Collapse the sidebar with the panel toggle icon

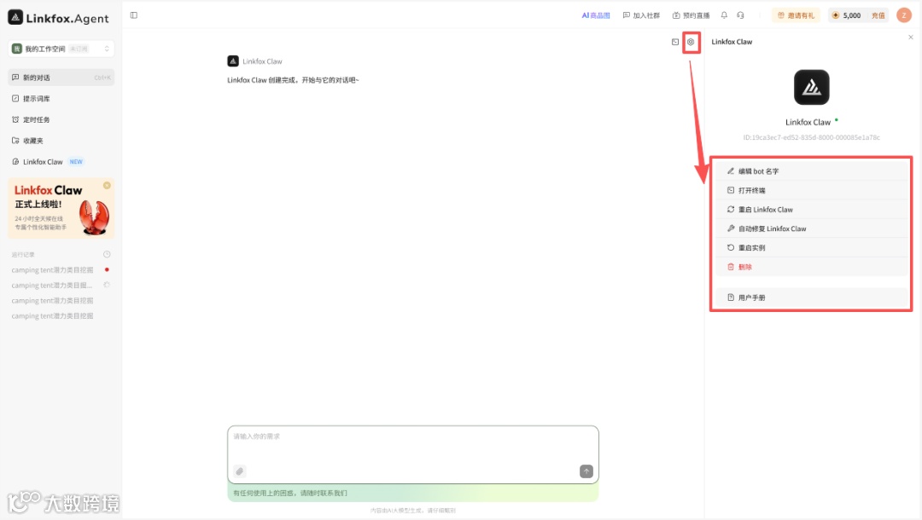pos(134,15)
